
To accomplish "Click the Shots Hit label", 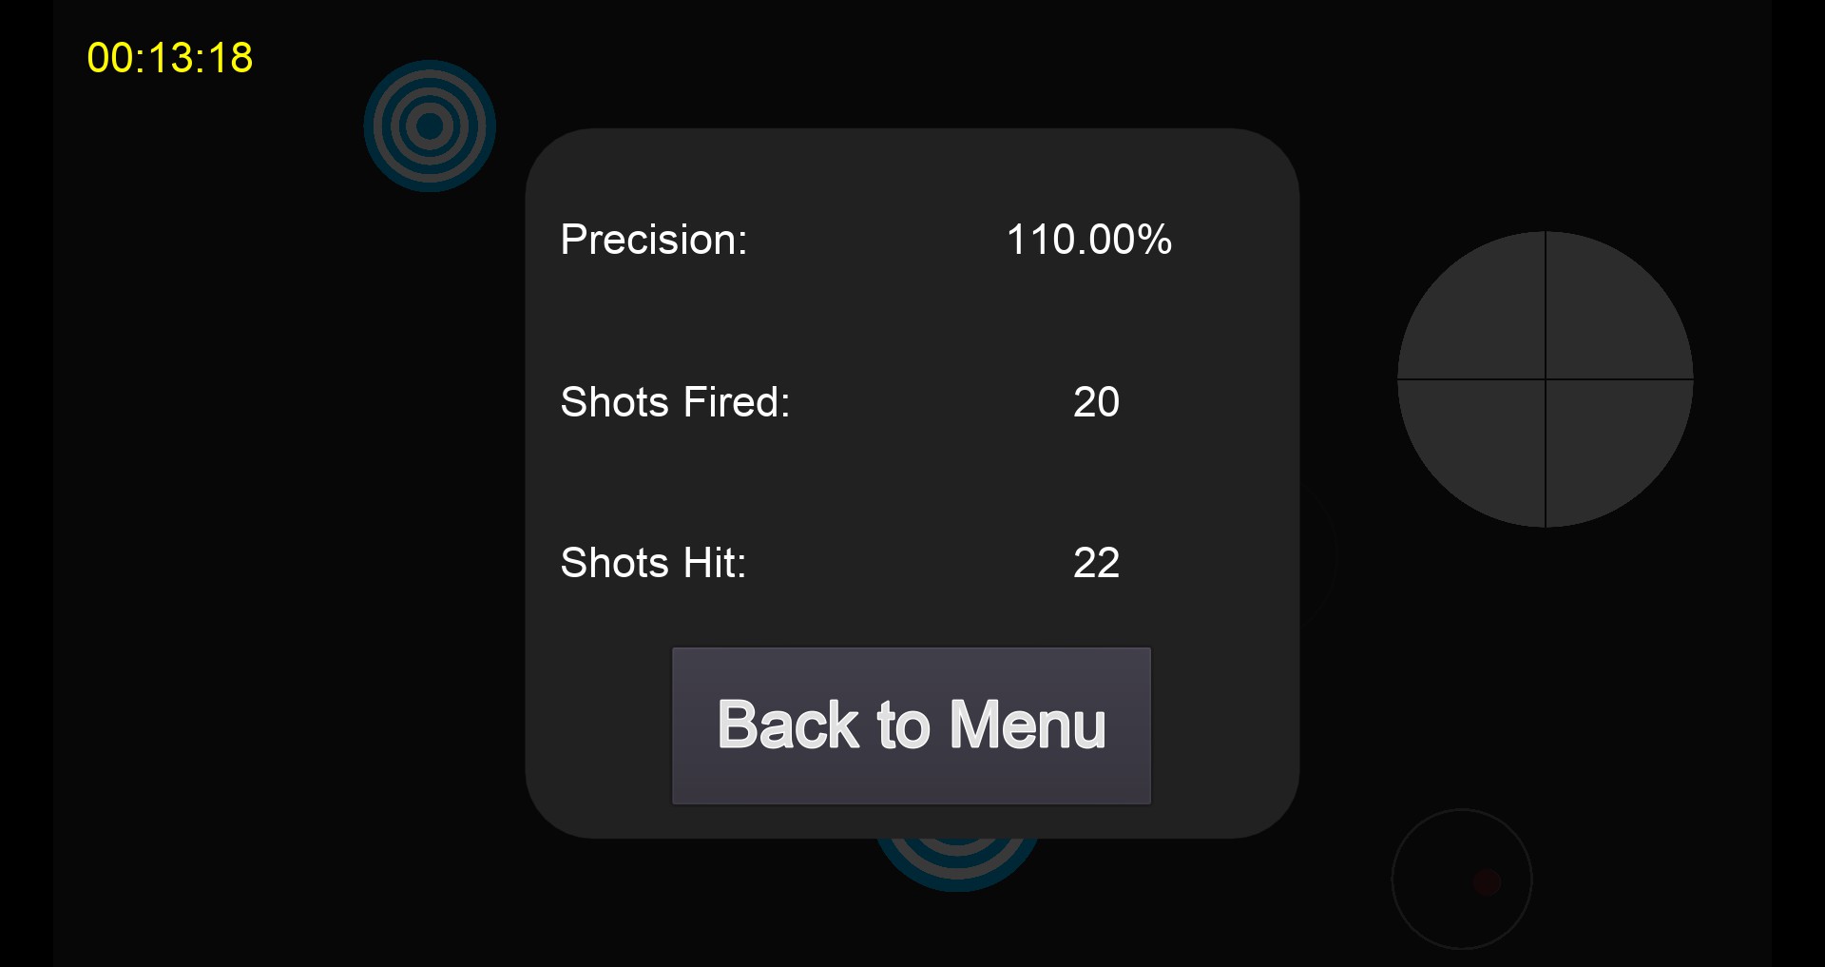I will (653, 563).
